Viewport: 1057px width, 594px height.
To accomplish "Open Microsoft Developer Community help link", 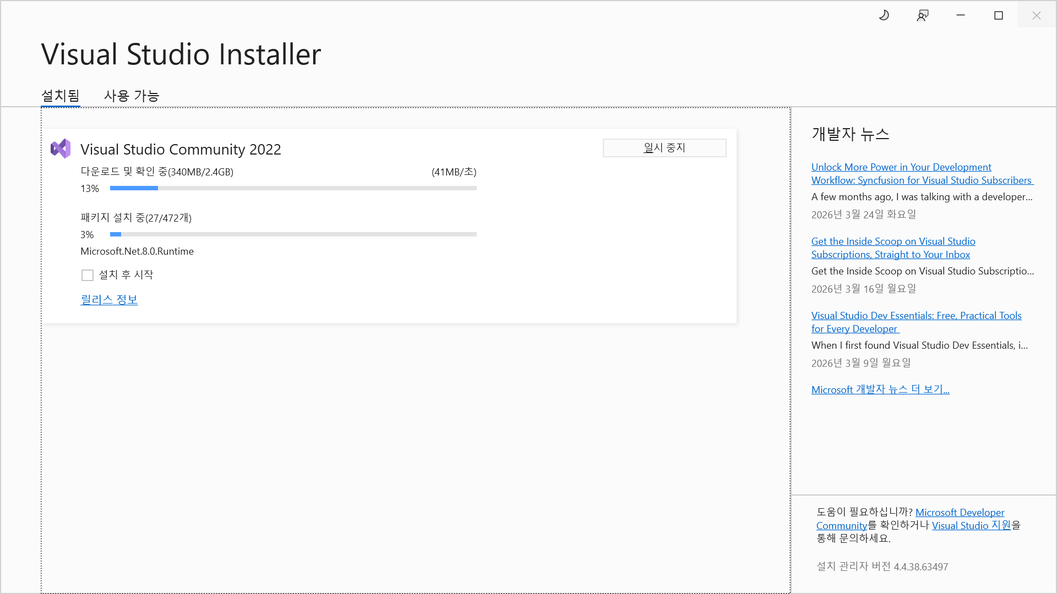I will (960, 513).
